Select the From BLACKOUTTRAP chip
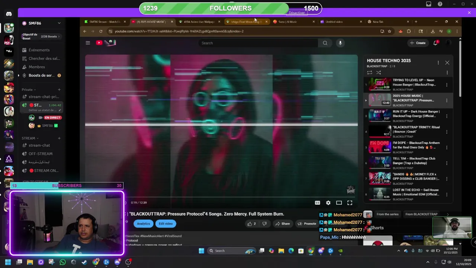Image resolution: width=476 pixels, height=268 pixels. (421, 214)
